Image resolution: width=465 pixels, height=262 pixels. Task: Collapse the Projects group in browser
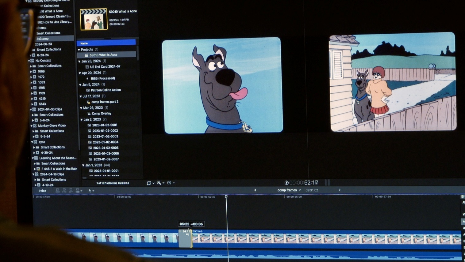click(x=79, y=50)
